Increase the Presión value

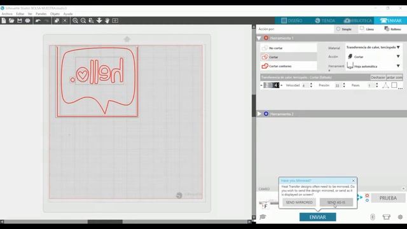pyautogui.click(x=344, y=84)
